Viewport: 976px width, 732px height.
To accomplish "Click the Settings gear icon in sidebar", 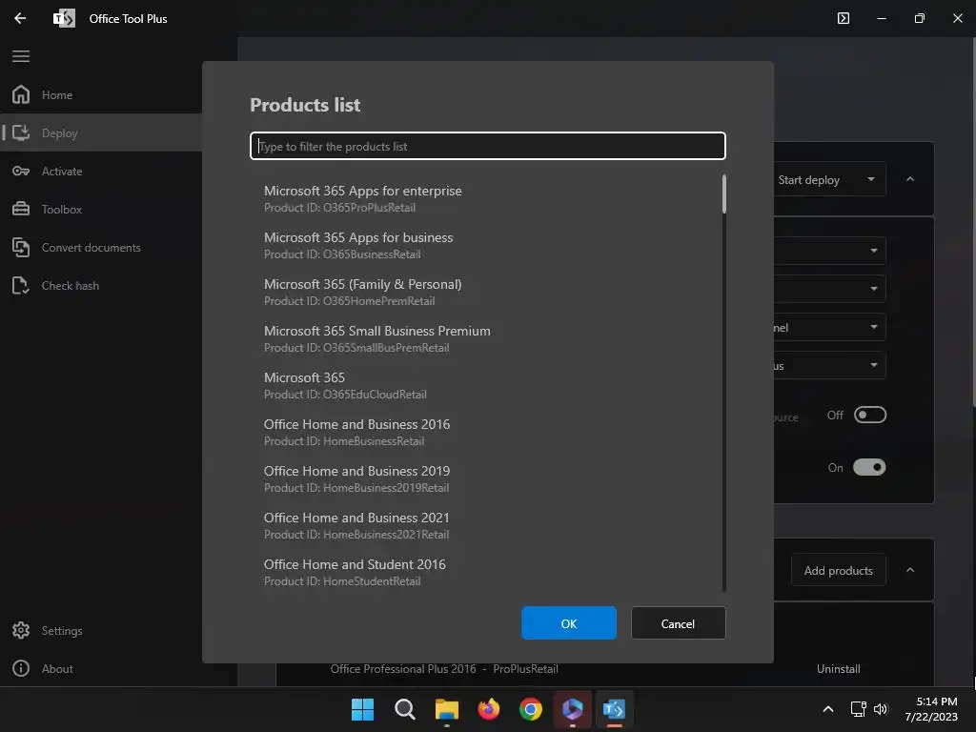I will [21, 630].
